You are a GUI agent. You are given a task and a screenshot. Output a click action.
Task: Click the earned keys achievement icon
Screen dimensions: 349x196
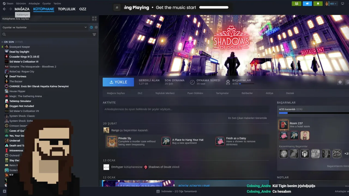(x=294, y=135)
